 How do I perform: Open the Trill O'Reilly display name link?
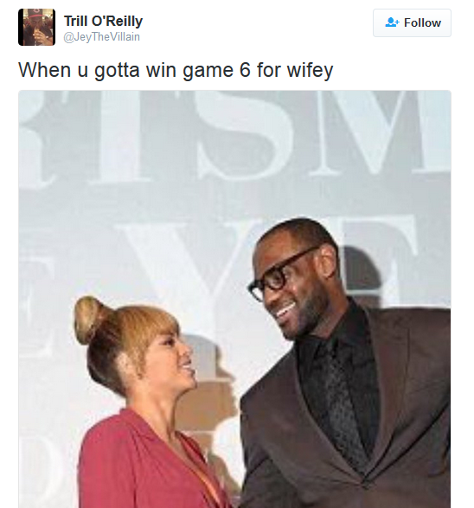(103, 21)
